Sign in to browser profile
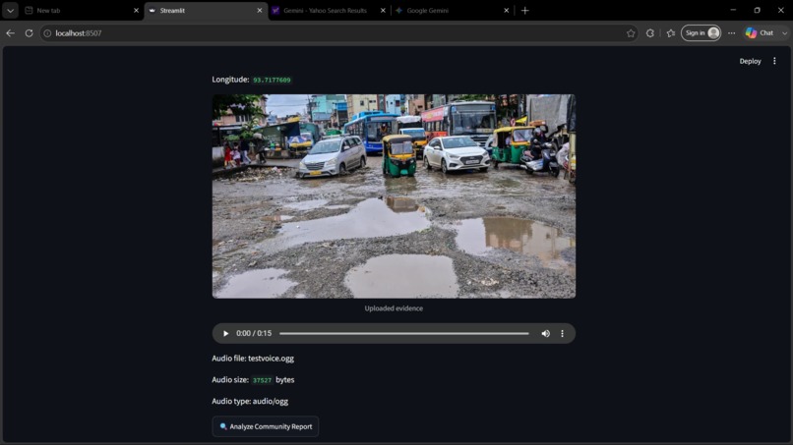Screen dimensions: 793x445 (701, 32)
